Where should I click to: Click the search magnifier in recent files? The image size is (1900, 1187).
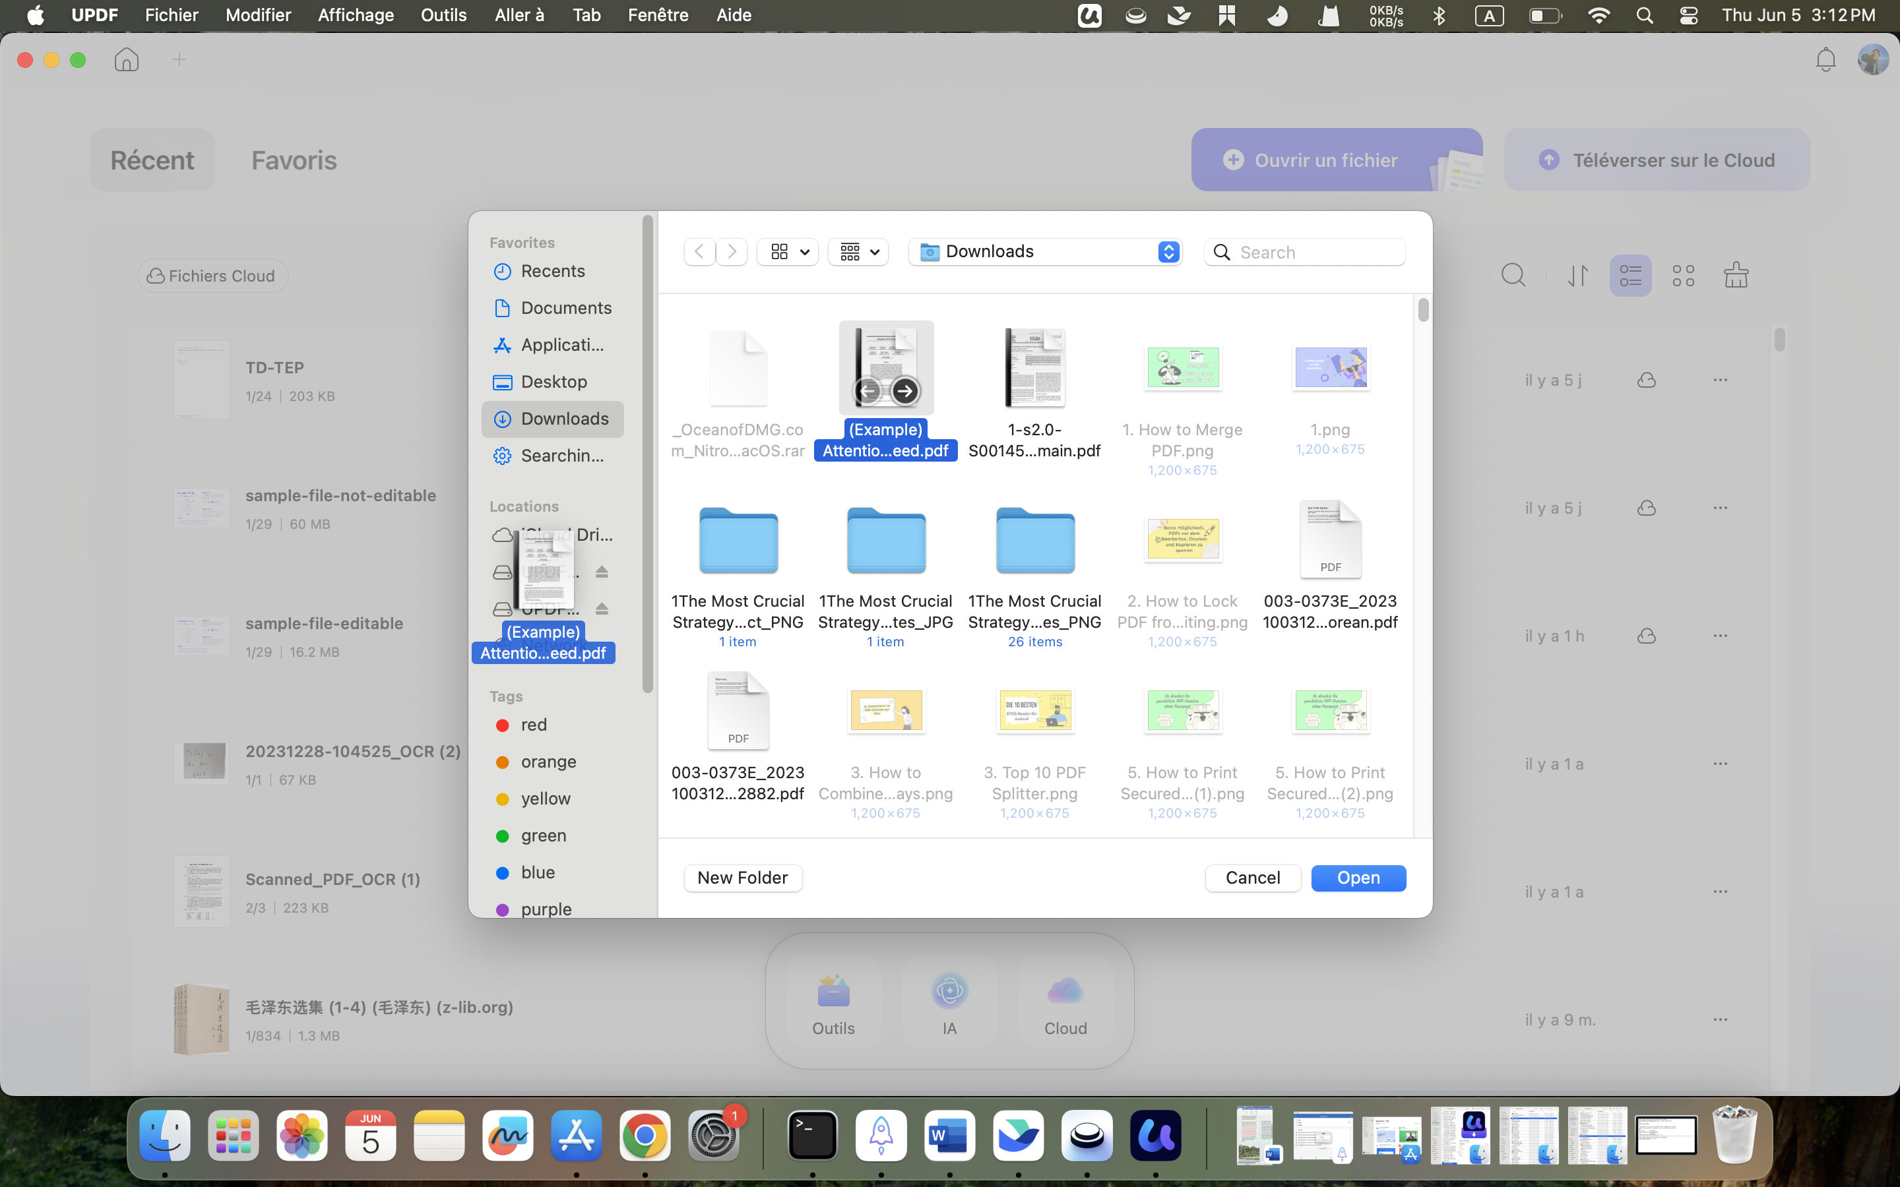1513,276
